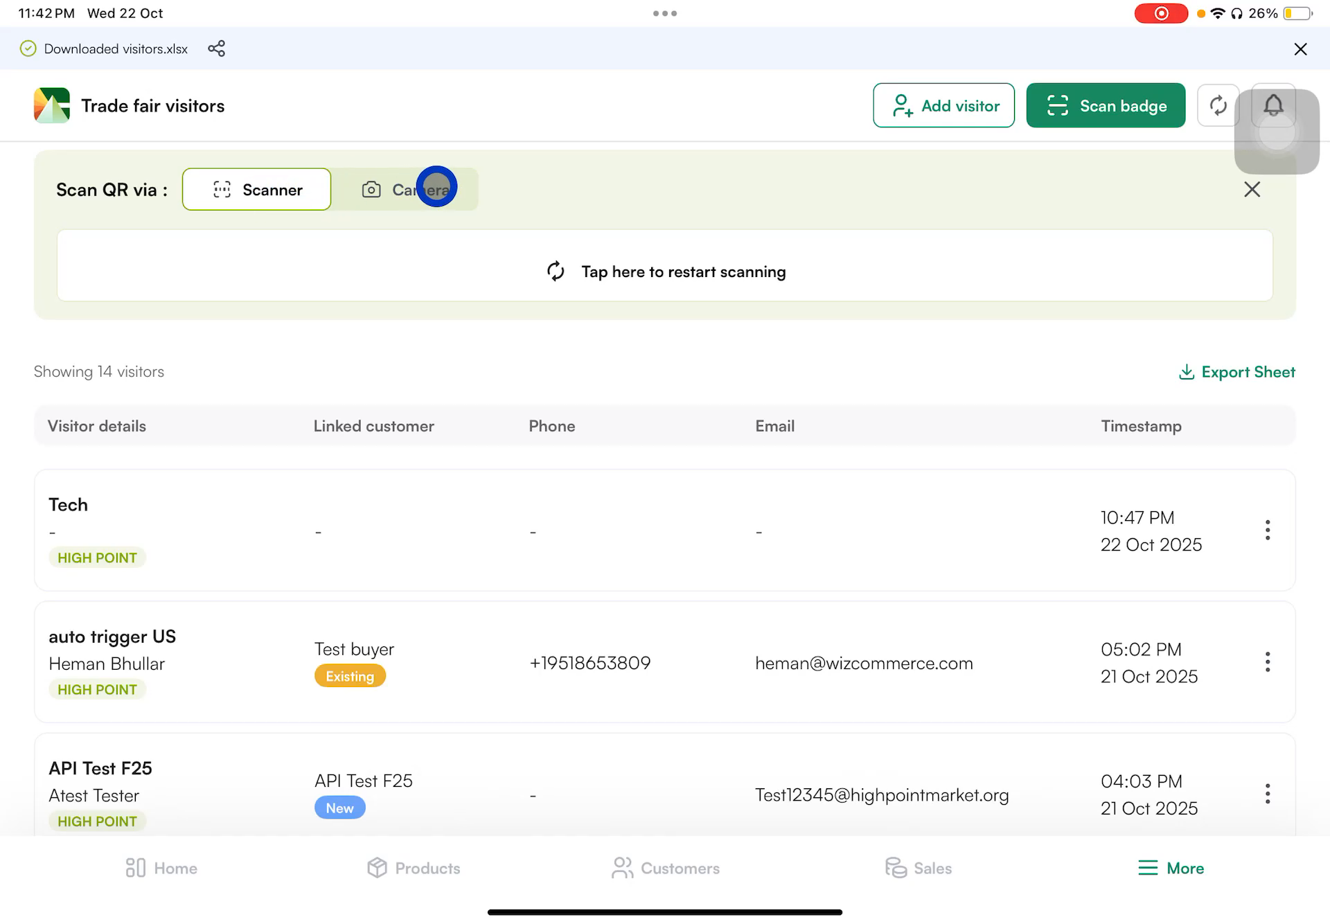Select the Home icon in bottom navigation

136,867
